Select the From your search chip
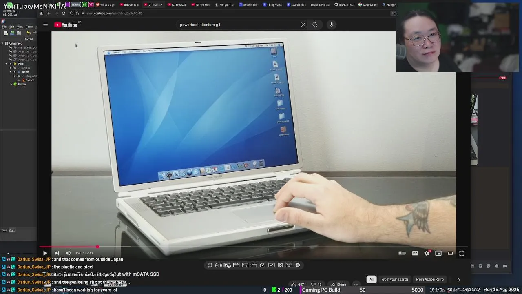522x294 pixels. [x=394, y=279]
